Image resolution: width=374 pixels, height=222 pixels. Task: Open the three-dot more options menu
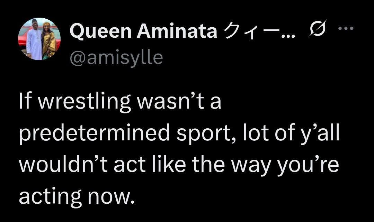coord(346,28)
